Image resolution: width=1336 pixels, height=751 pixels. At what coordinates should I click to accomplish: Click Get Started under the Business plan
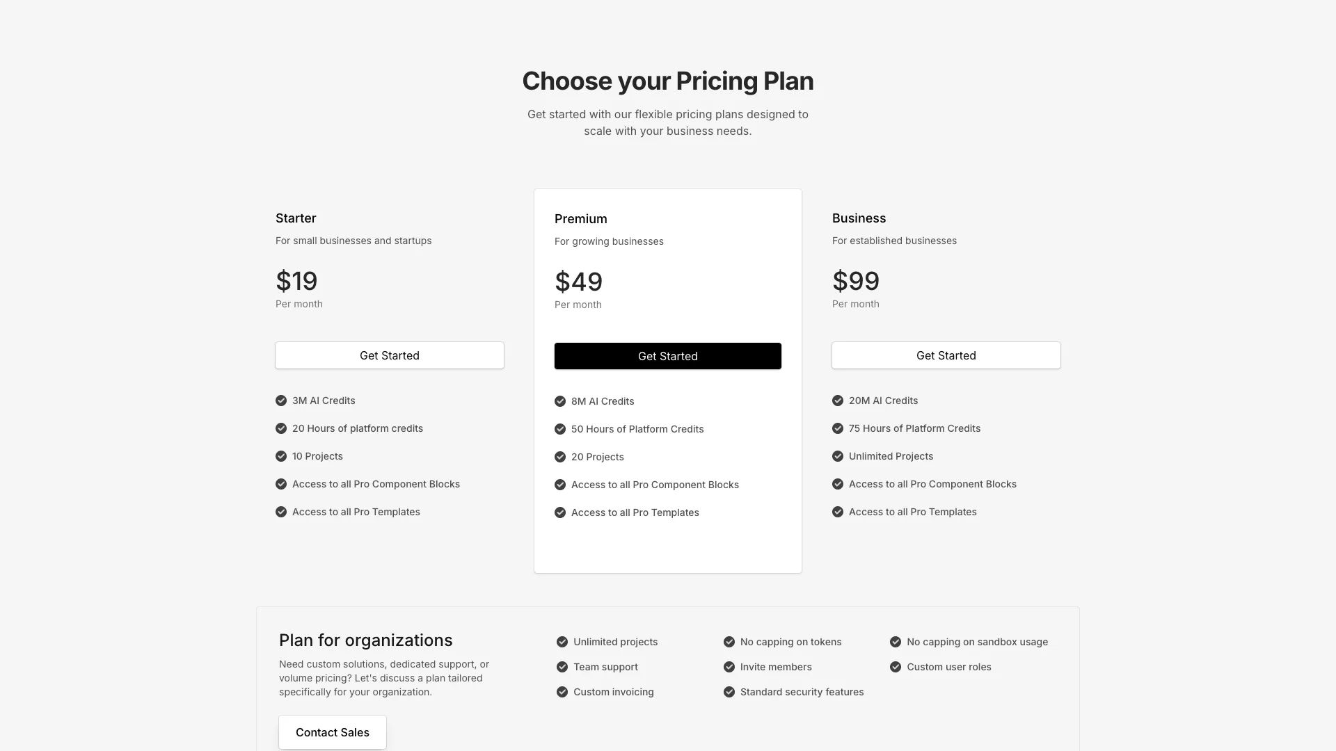tap(946, 355)
